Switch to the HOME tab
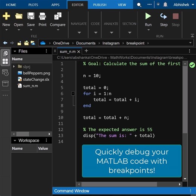This screenshot has width=196, height=196. point(11,5)
